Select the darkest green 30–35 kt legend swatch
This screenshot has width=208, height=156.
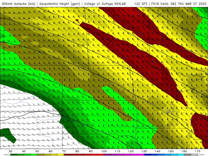point(14,155)
